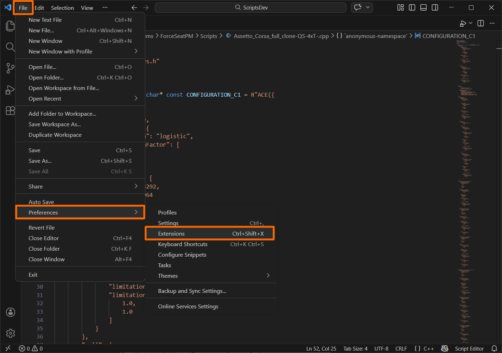Select Tasks in Preferences submenu
This screenshot has width=502, height=353.
click(x=211, y=265)
